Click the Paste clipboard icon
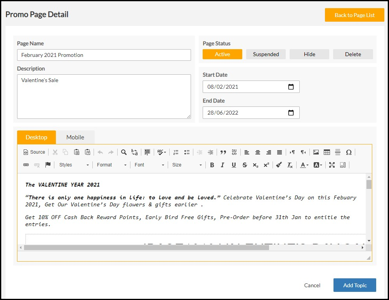Viewport: 389px width, 300px height. [x=76, y=152]
